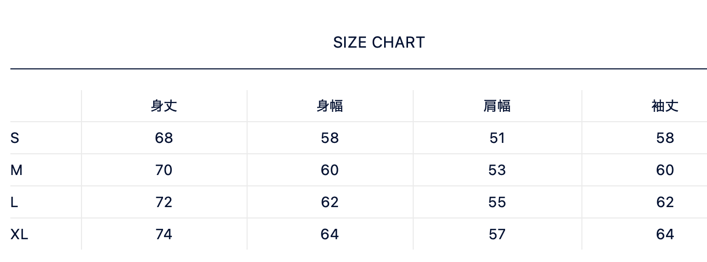The image size is (707, 262).
Task: Select the 身幅 value 60 in row M
Action: (x=330, y=170)
